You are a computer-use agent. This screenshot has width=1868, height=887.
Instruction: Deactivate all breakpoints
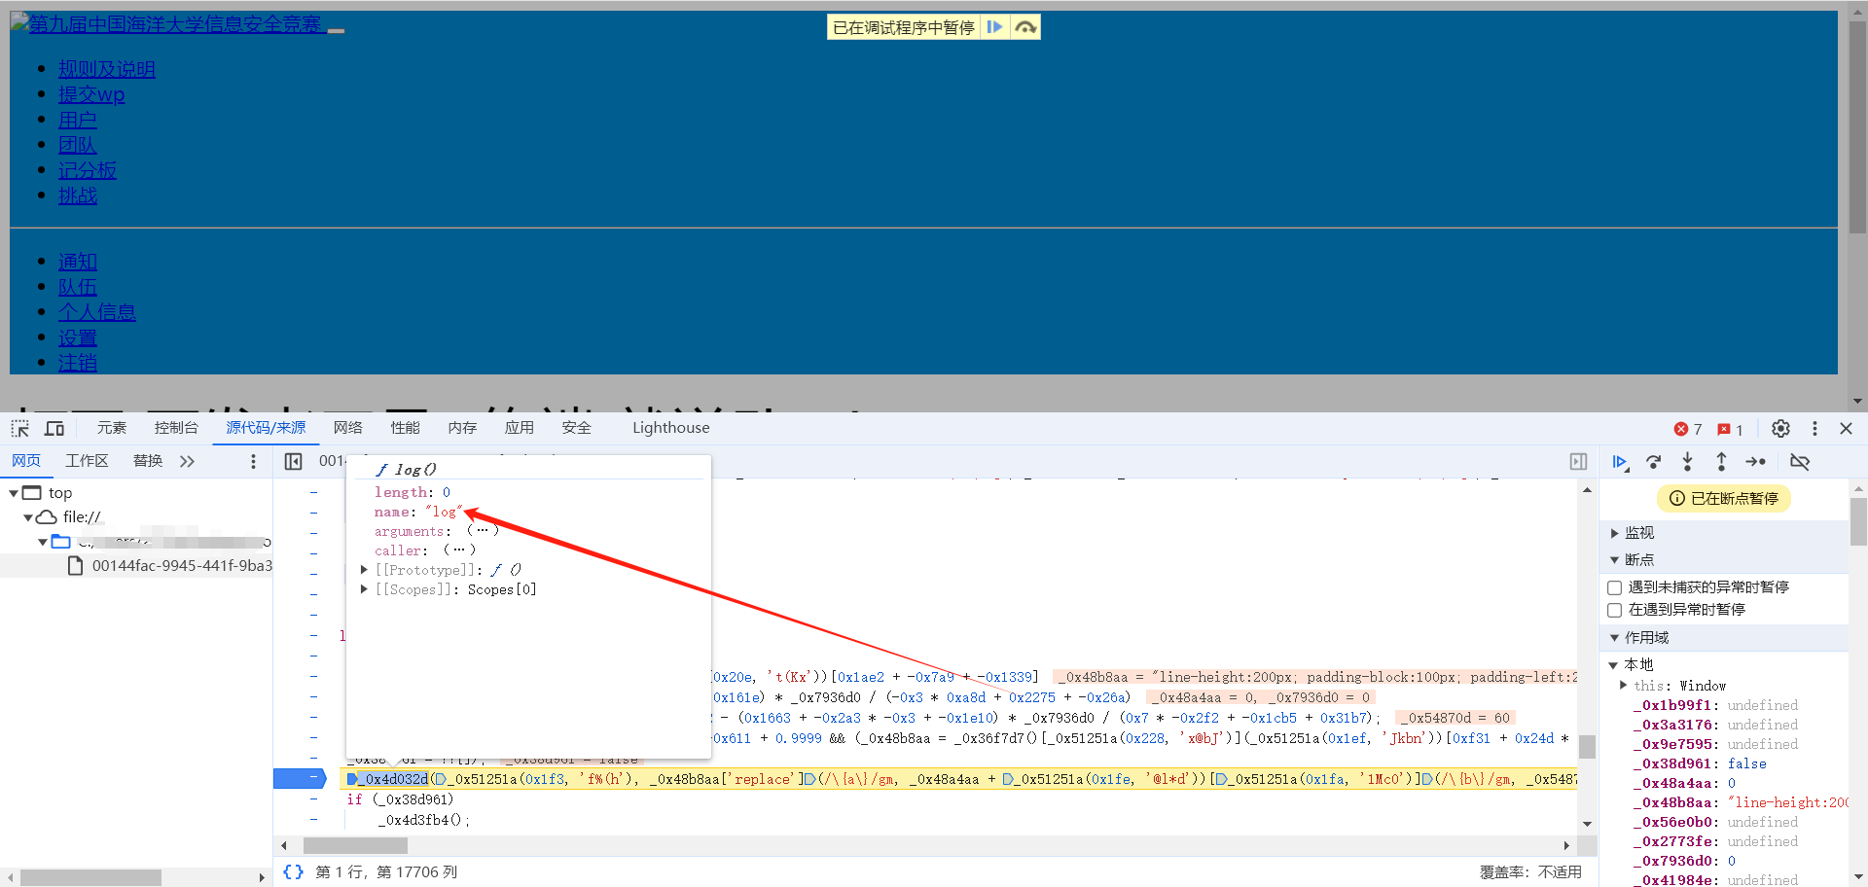coord(1800,462)
